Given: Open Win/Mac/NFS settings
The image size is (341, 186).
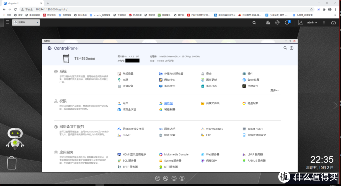Looking at the screenshot, I should (x=212, y=129).
